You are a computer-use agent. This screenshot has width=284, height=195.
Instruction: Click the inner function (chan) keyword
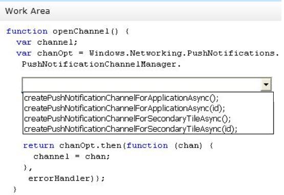147,145
